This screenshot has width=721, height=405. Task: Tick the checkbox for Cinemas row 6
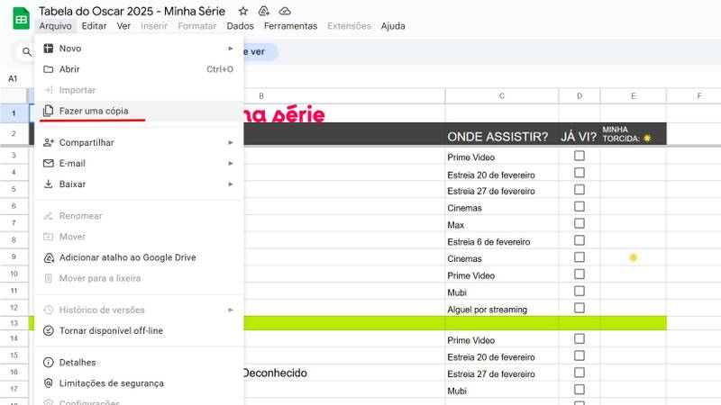tap(580, 207)
